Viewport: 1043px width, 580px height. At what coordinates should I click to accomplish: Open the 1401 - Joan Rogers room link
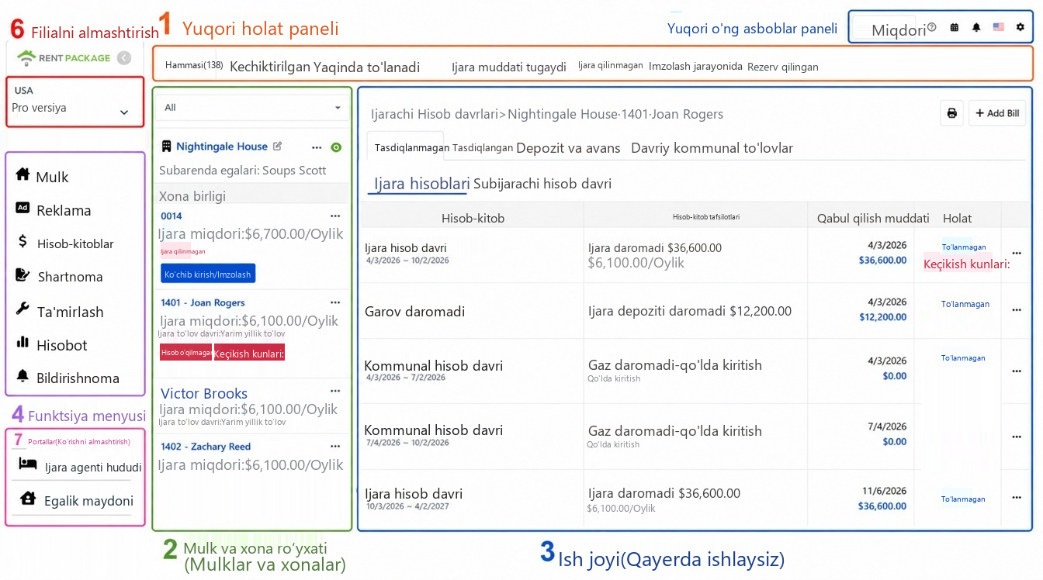click(x=203, y=302)
